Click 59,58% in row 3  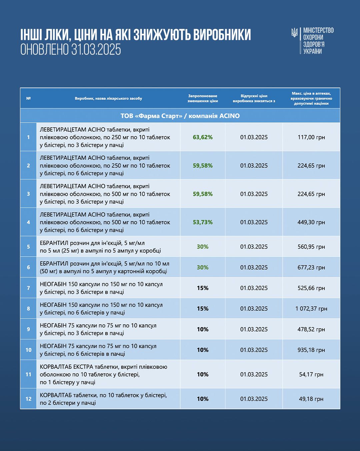(203, 194)
